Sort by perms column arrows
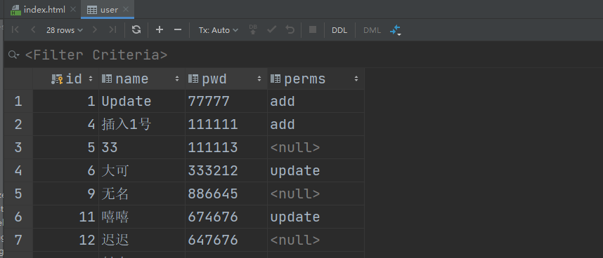Image resolution: width=603 pixels, height=258 pixels. coord(356,79)
